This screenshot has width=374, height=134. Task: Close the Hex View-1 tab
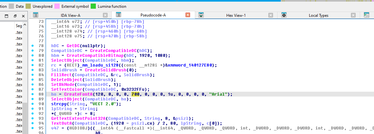click(270, 15)
